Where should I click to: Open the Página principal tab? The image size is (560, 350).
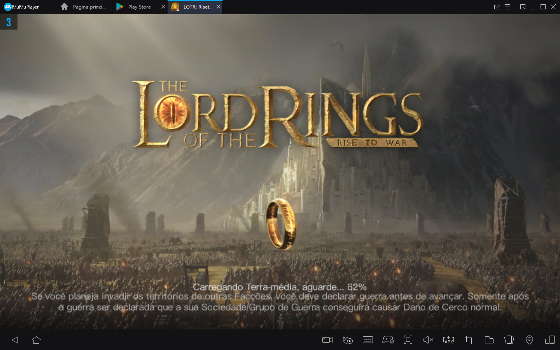click(x=84, y=7)
